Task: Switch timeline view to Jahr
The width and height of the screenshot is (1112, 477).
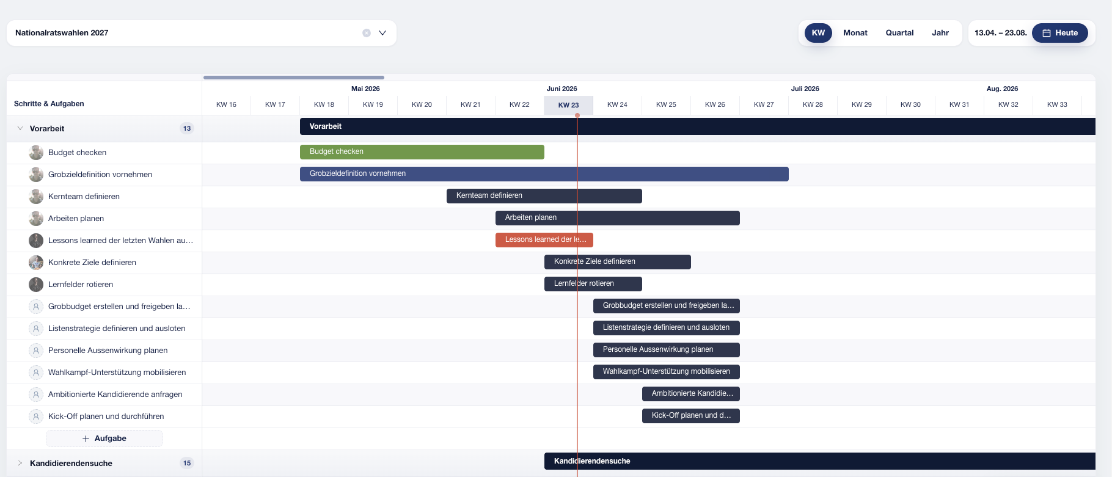Action: [940, 33]
